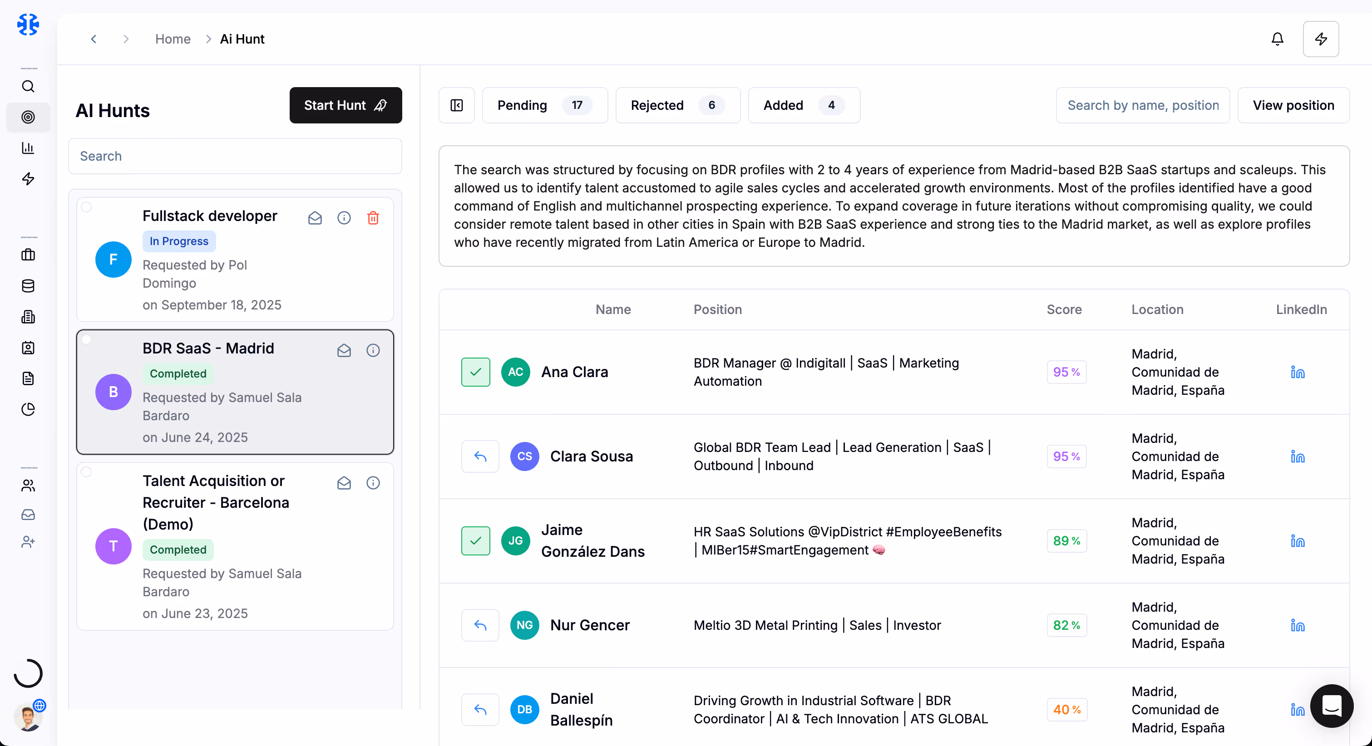This screenshot has width=1372, height=746.
Task: Open notifications bell
Action: [x=1277, y=39]
